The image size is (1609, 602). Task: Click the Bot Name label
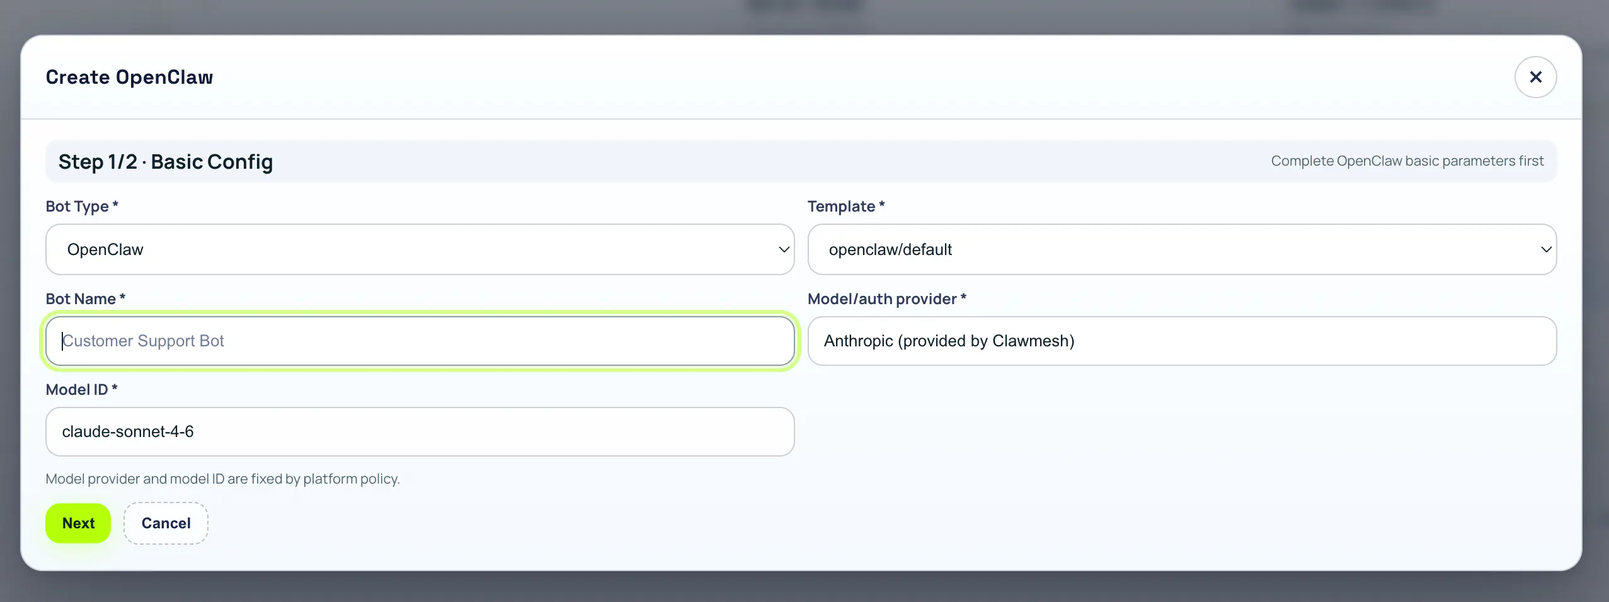point(86,299)
